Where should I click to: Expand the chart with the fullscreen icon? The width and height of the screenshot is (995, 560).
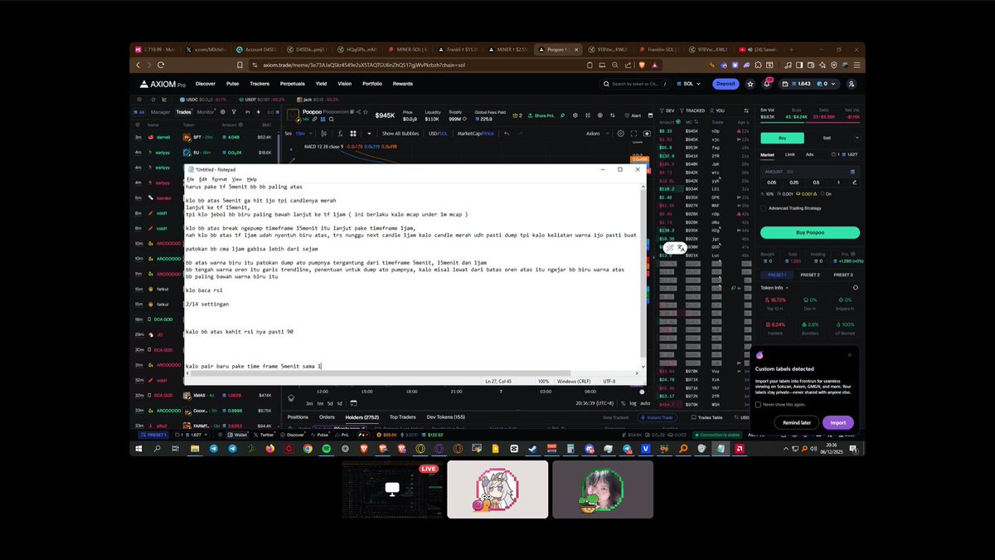click(632, 133)
